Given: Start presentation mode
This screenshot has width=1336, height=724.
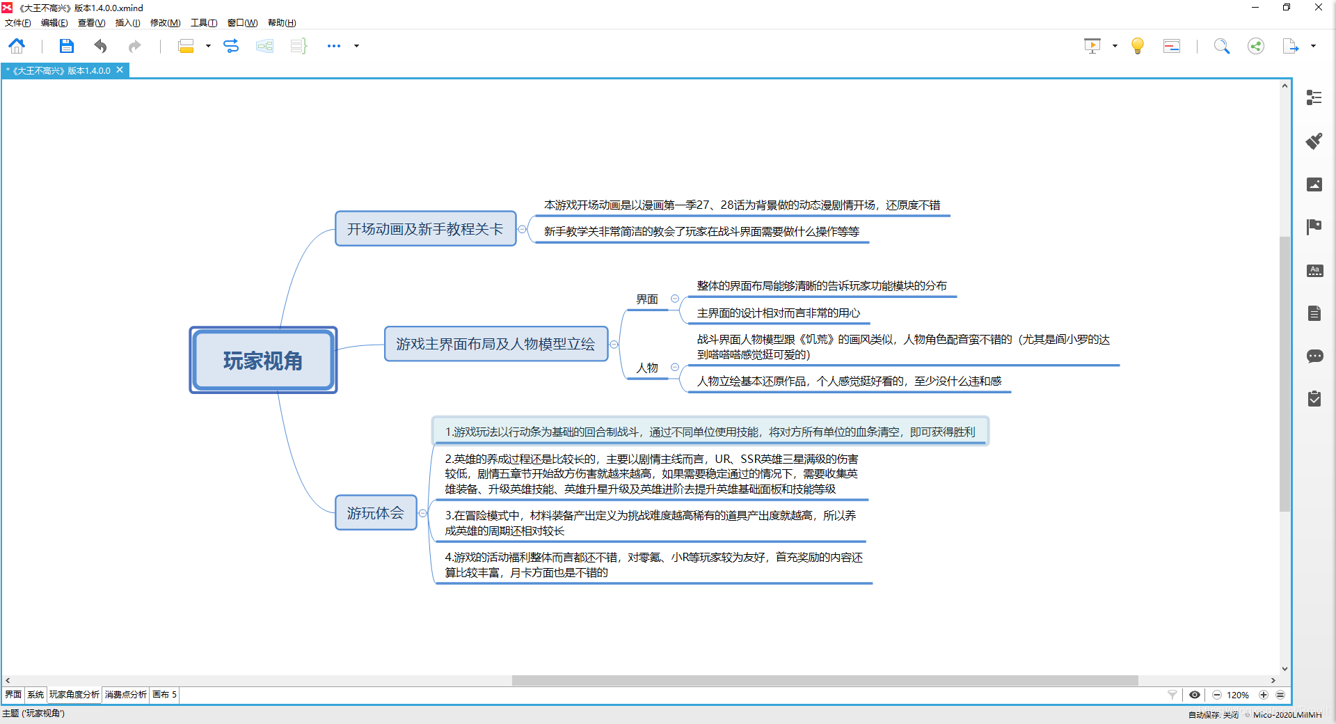Looking at the screenshot, I should coord(1092,46).
